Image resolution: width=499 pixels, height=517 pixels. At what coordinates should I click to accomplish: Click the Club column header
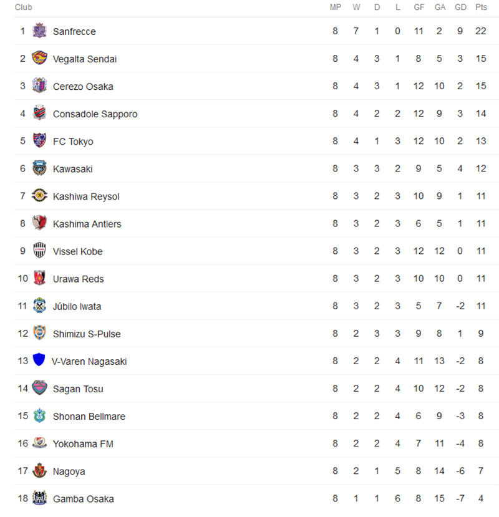tap(23, 7)
